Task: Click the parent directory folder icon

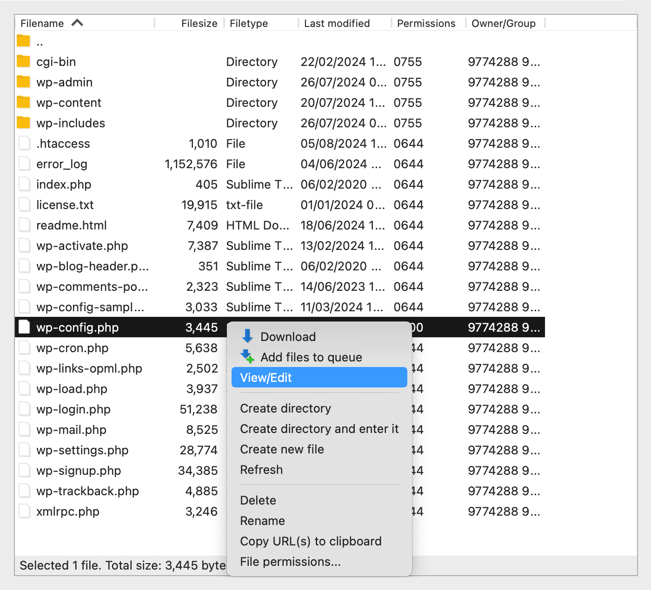Action: tap(24, 41)
